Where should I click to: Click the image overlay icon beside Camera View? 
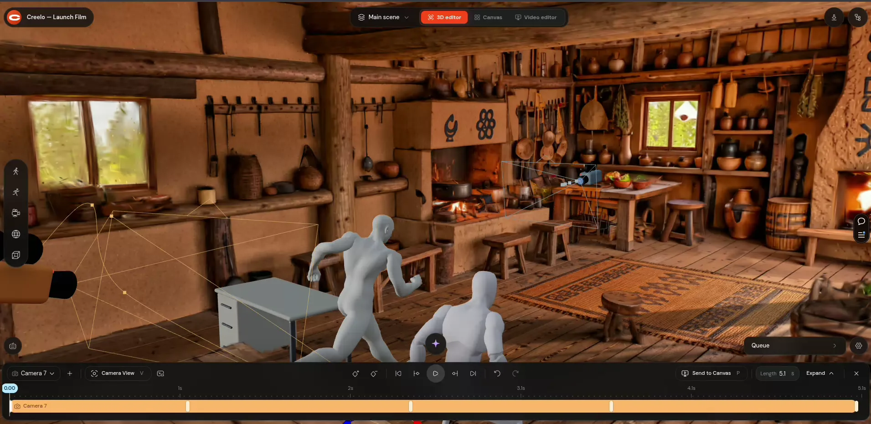pos(160,373)
